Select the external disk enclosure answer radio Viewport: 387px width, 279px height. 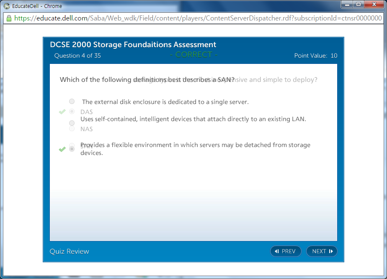[x=72, y=101]
